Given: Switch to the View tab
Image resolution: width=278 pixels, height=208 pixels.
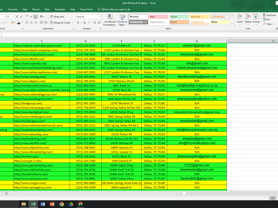Looking at the screenshot, I should 47,9.
